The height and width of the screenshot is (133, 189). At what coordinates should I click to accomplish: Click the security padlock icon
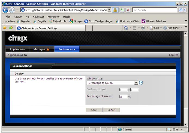click(x=115, y=10)
